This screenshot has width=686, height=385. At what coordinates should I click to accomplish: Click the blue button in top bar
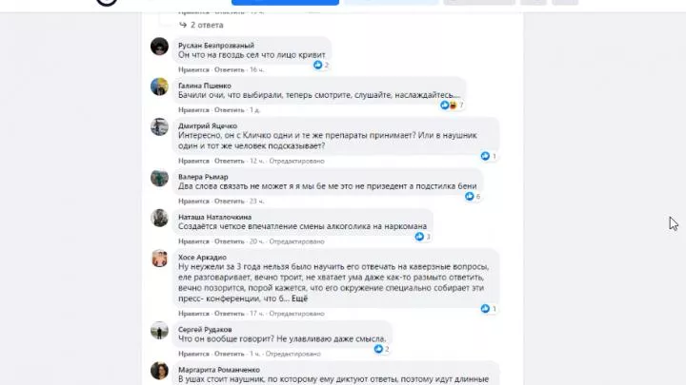pyautogui.click(x=285, y=3)
